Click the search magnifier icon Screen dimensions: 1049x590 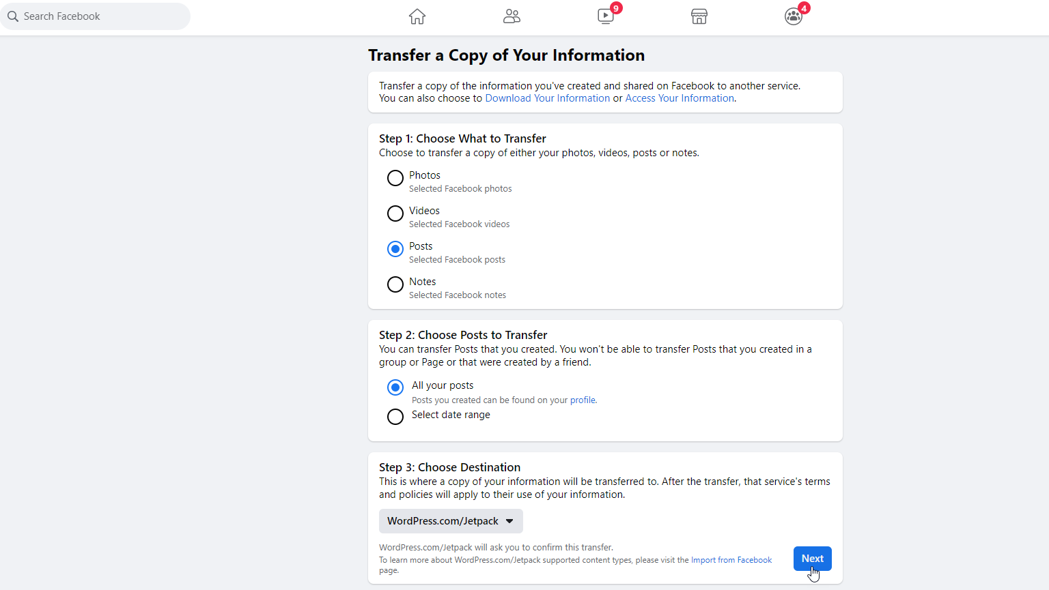(x=13, y=16)
